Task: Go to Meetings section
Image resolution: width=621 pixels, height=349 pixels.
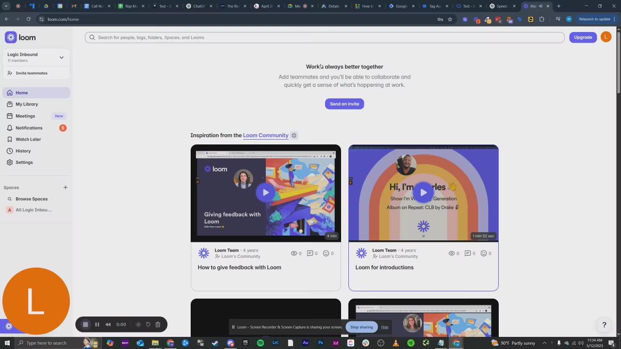Action: coord(36,116)
